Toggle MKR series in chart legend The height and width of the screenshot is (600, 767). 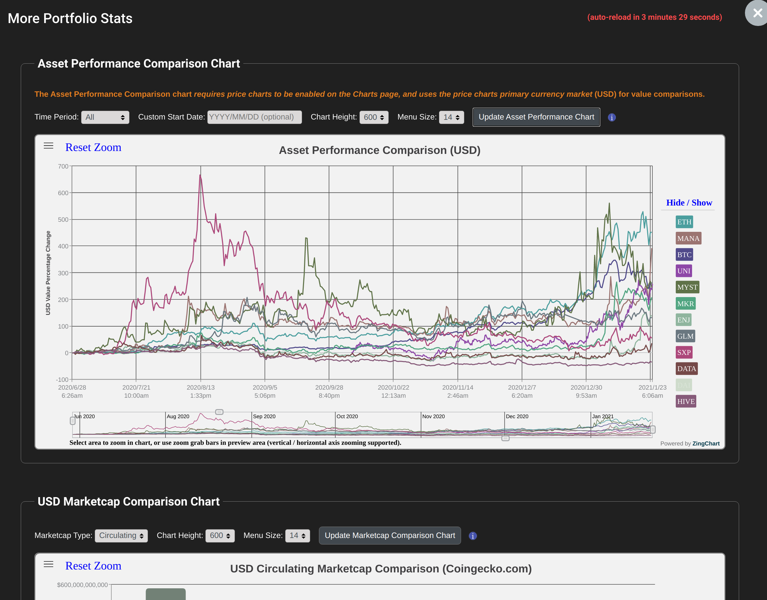click(686, 303)
